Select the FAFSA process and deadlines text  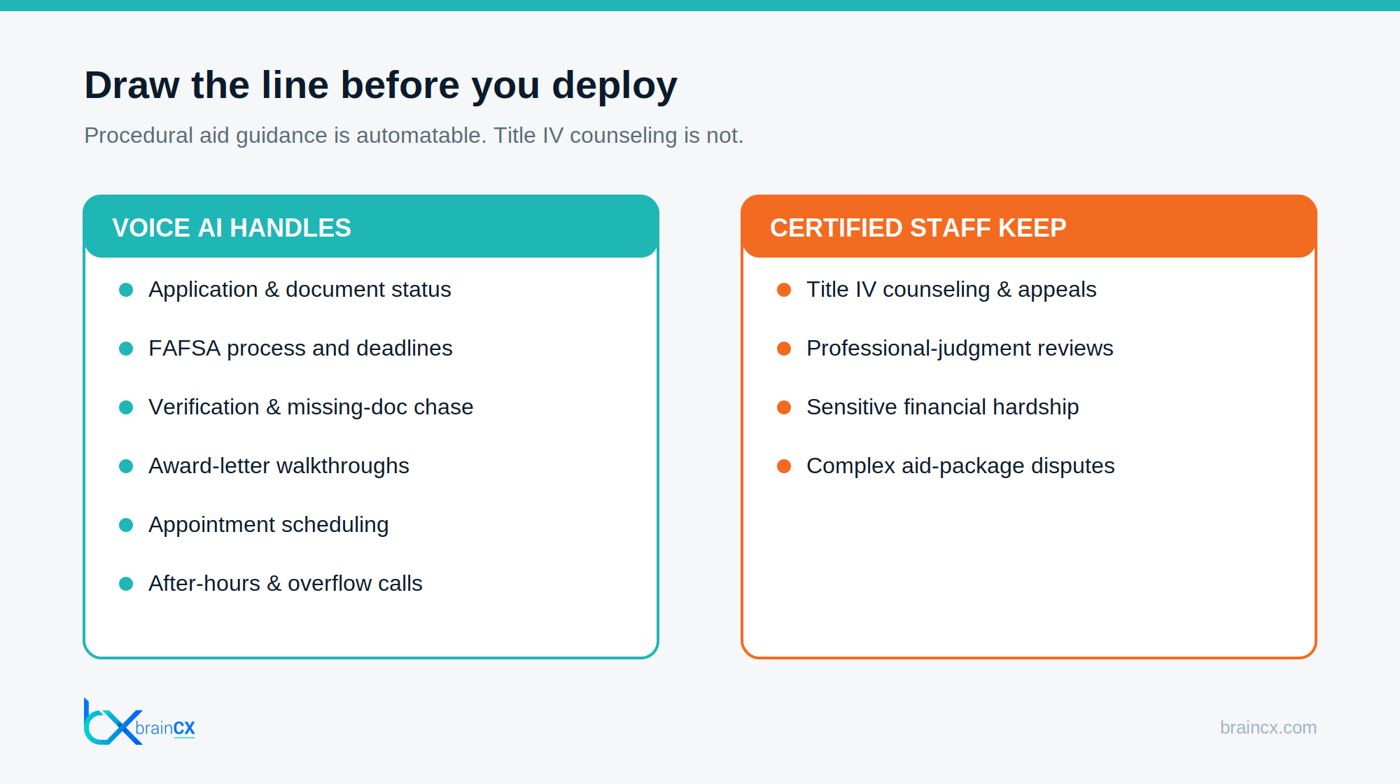[300, 348]
